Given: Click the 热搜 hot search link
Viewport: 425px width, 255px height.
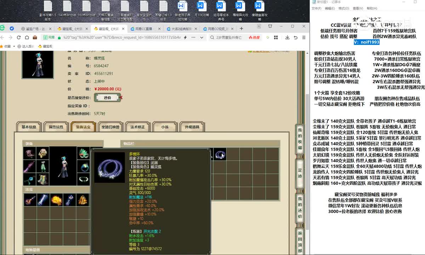Looking at the screenshot, I should 254,37.
